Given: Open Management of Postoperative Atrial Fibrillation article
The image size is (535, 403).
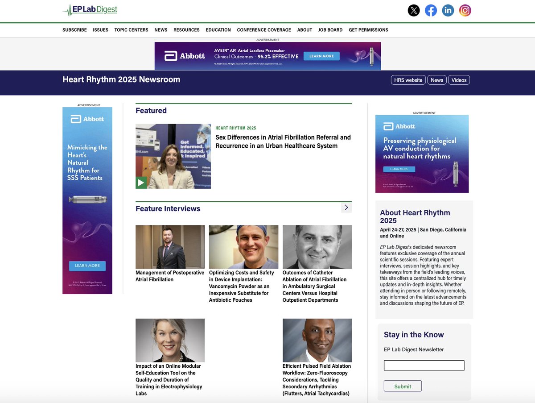Looking at the screenshot, I should click(x=170, y=276).
